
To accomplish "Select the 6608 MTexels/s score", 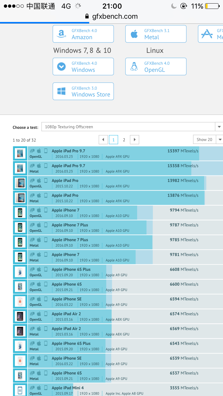I will tap(184, 269).
